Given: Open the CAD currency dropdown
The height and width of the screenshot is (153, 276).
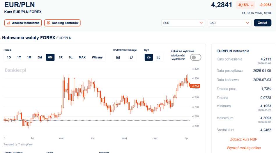Looking at the screenshot, I should pyautogui.click(x=229, y=23).
